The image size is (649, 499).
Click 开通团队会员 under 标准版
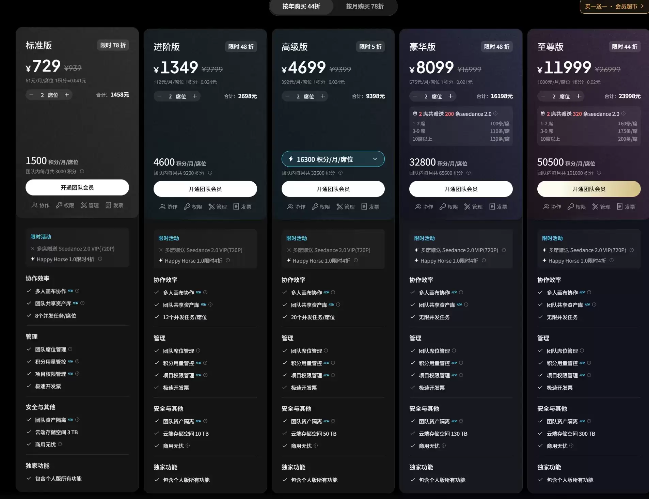tap(77, 187)
